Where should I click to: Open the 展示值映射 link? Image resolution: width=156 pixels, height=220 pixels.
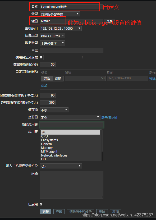point(109,118)
